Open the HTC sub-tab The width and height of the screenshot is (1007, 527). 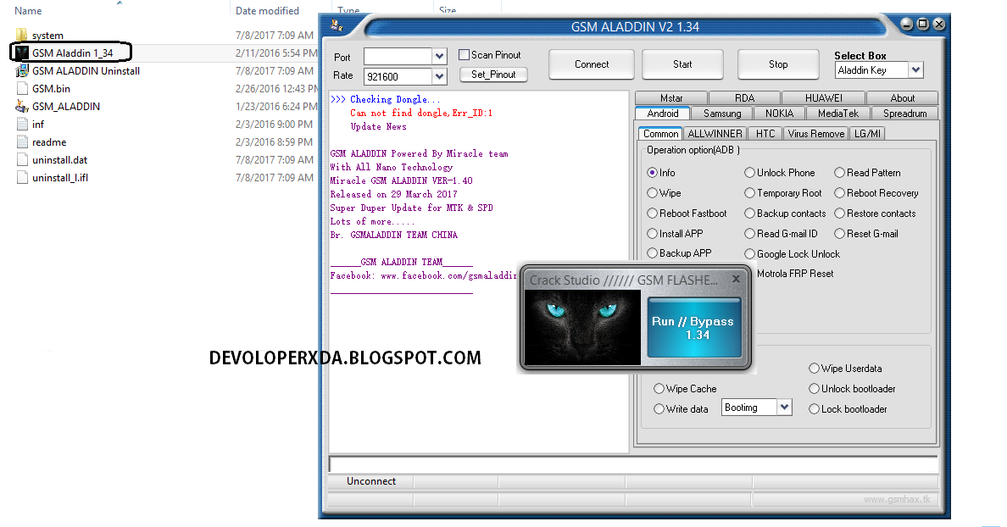click(765, 134)
